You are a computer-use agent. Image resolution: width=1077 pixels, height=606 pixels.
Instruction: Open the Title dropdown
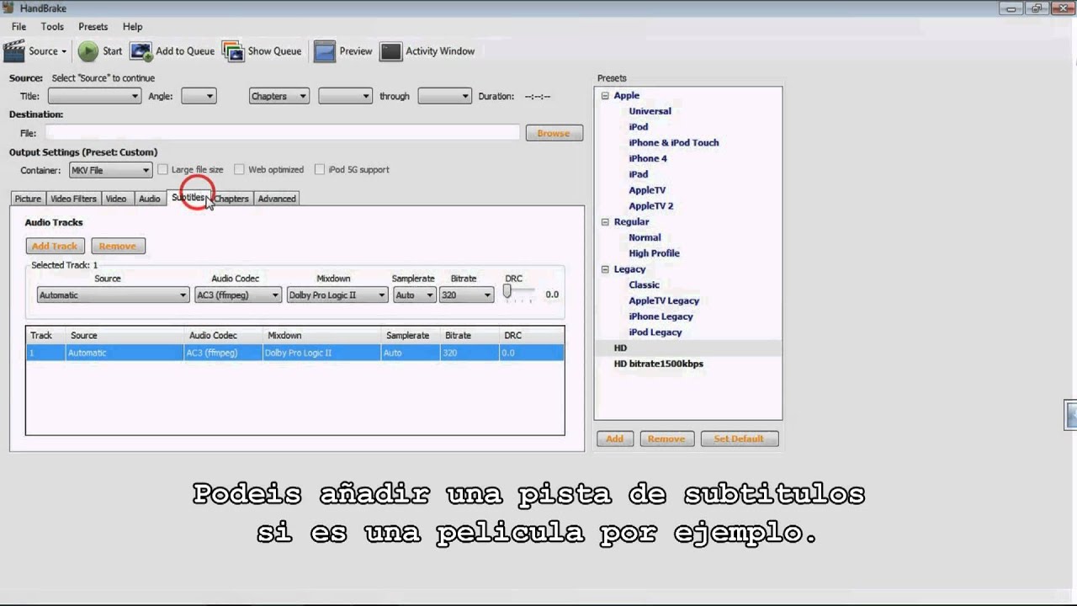point(94,96)
